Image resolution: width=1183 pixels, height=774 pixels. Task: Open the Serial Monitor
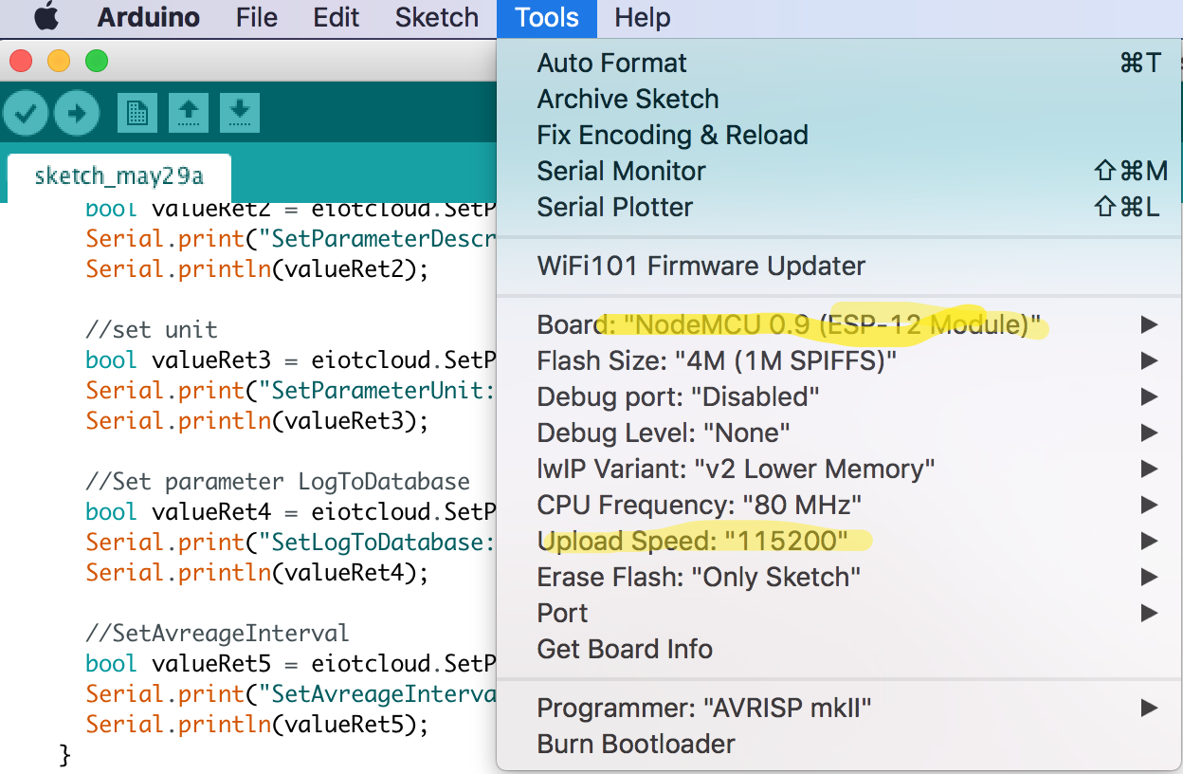point(840,172)
